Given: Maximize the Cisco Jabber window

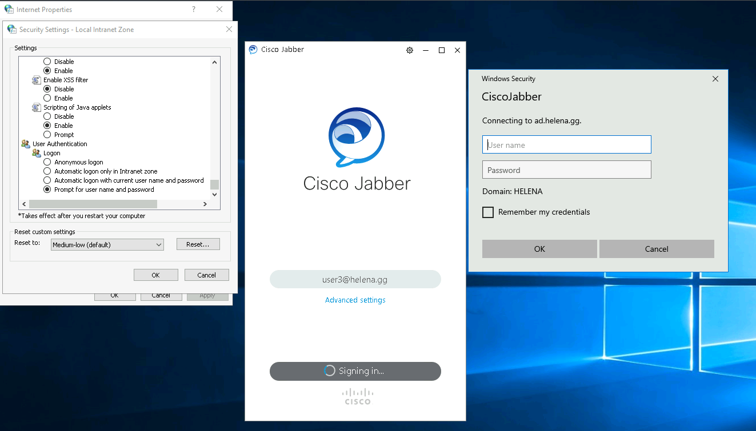Looking at the screenshot, I should [x=442, y=50].
